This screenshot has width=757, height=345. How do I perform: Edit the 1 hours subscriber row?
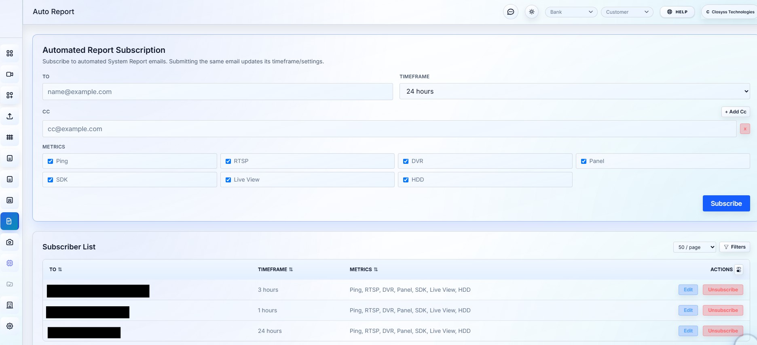coord(688,310)
